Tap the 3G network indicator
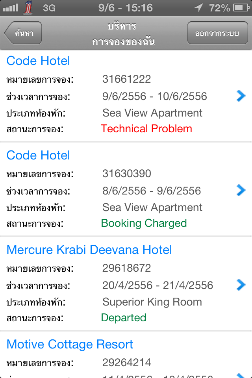Screen dimensions: 252x378 click(x=49, y=7)
